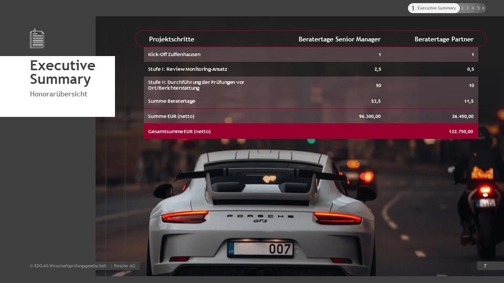504x283 pixels.
Task: Select 'Stufe II: Durchführung der Prüfungen' row label
Action: (x=196, y=85)
